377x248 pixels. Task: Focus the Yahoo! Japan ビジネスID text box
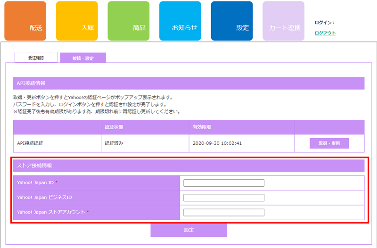pyautogui.click(x=224, y=198)
